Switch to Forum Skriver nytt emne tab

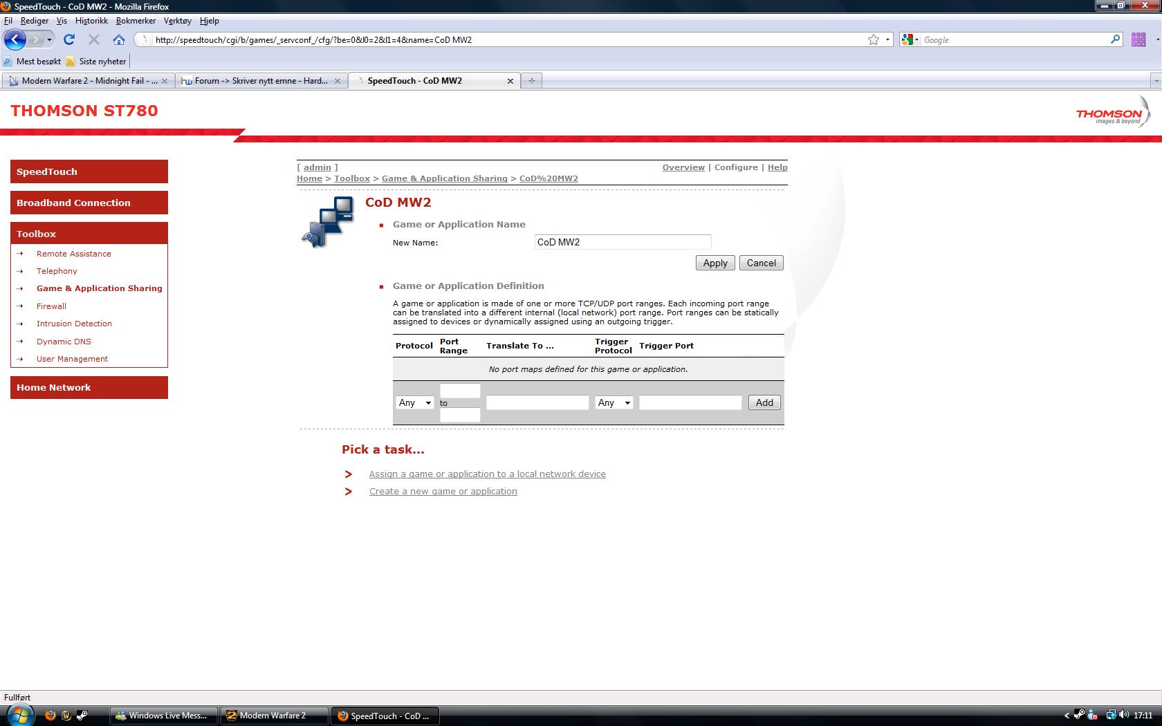pos(260,81)
